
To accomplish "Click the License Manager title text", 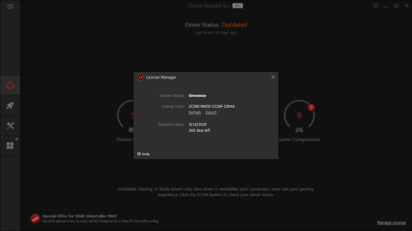I will [x=161, y=78].
